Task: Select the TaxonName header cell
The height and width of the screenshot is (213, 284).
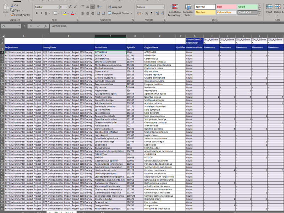Action: [x=110, y=47]
